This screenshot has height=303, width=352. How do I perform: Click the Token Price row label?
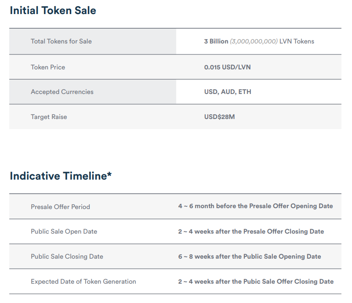tap(48, 67)
